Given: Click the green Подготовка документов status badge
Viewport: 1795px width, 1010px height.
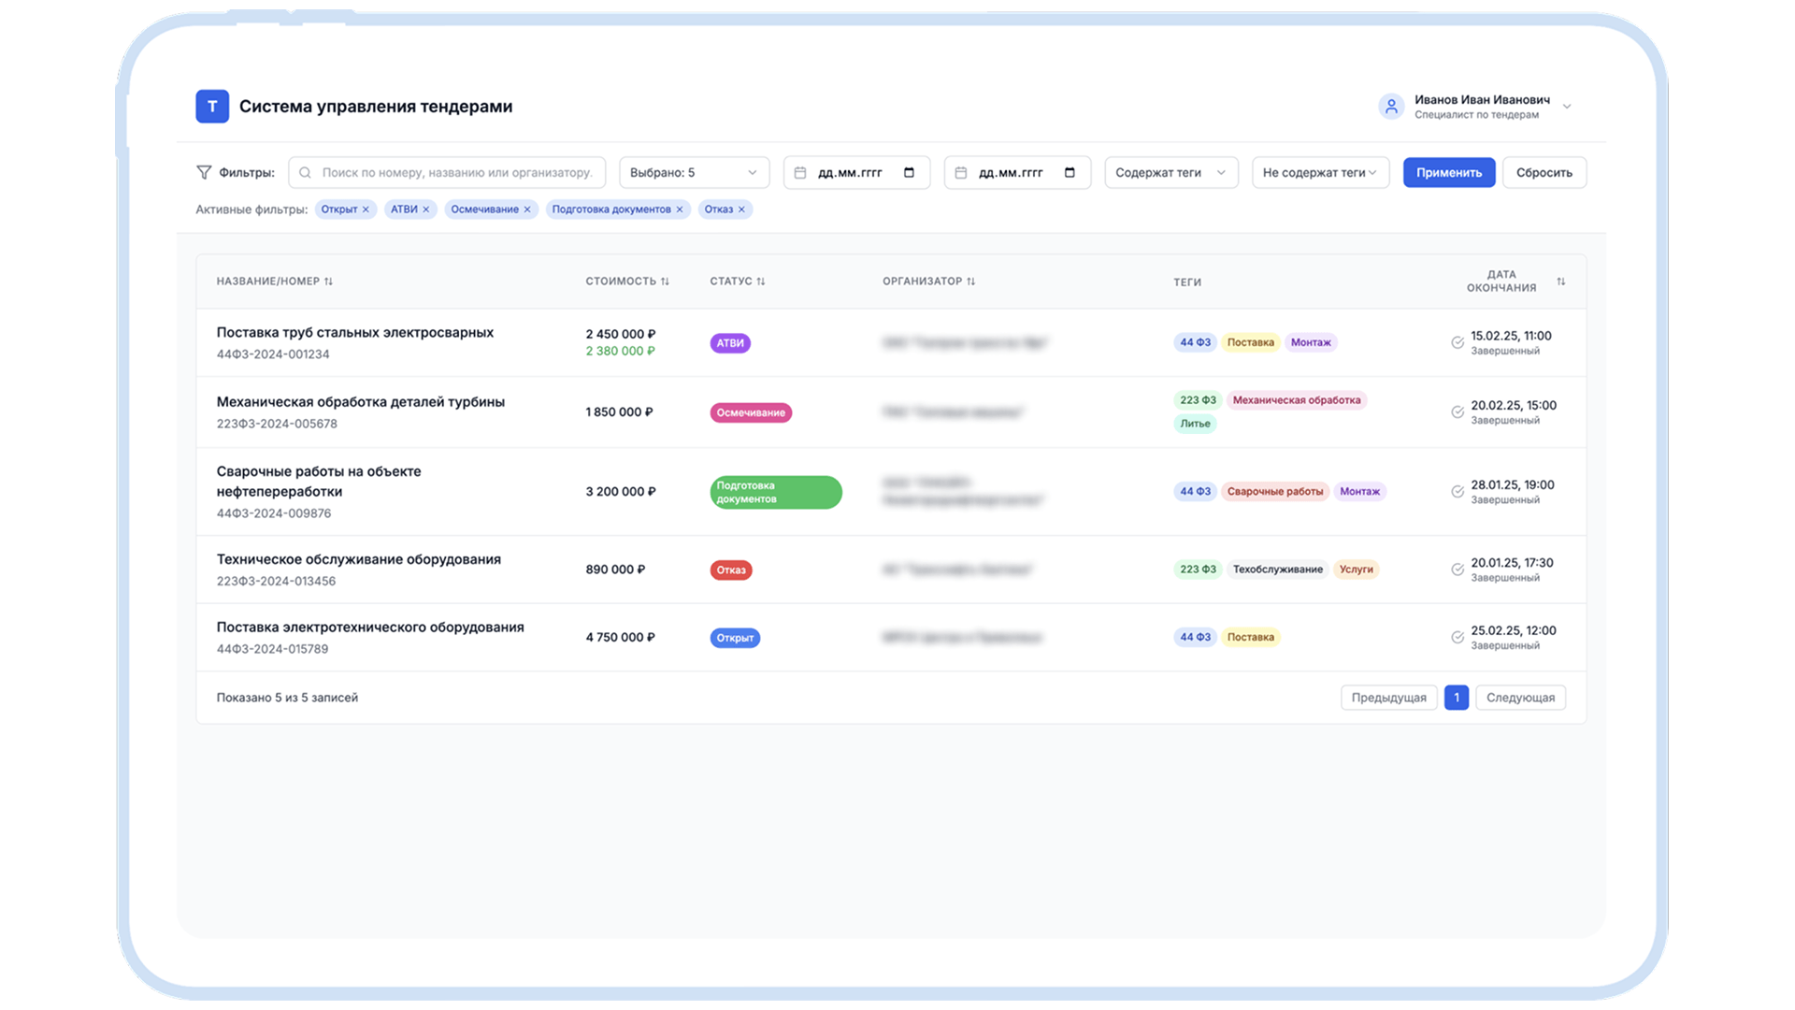Looking at the screenshot, I should tap(775, 492).
